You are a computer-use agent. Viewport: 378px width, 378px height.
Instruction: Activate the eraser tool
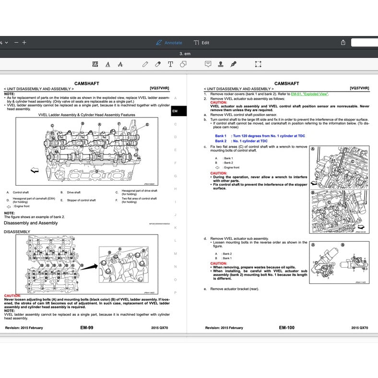click(158, 64)
